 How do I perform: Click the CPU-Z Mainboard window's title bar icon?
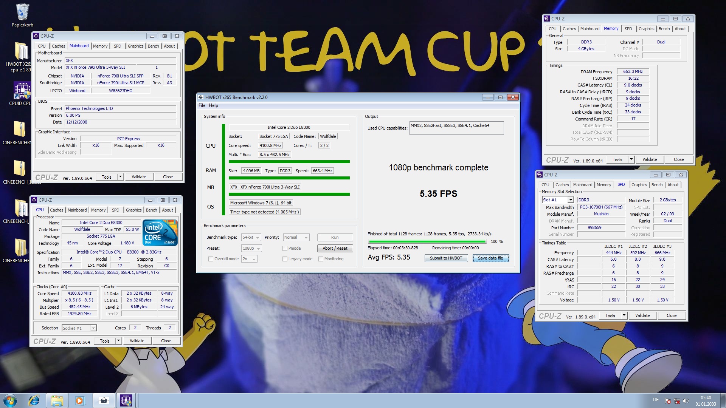[x=36, y=36]
